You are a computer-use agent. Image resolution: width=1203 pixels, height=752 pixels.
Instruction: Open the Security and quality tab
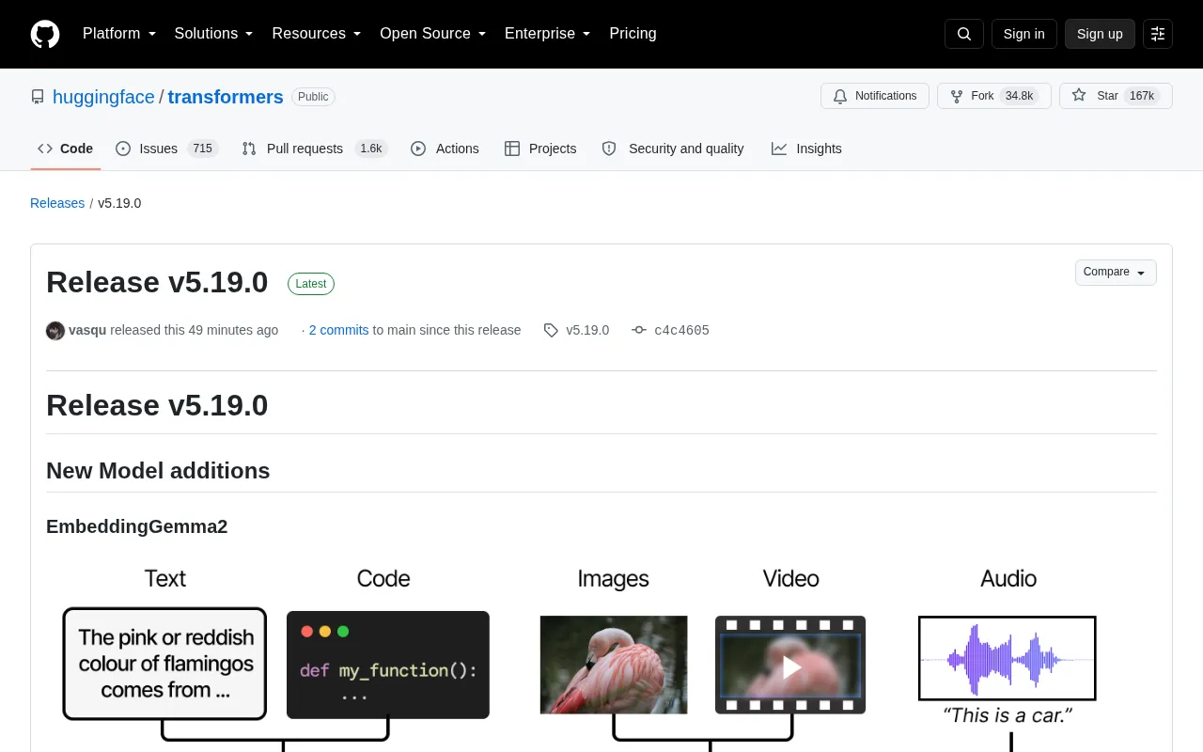(673, 149)
